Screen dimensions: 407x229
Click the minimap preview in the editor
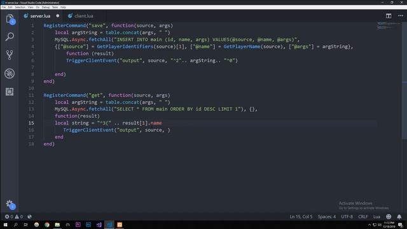click(x=389, y=25)
